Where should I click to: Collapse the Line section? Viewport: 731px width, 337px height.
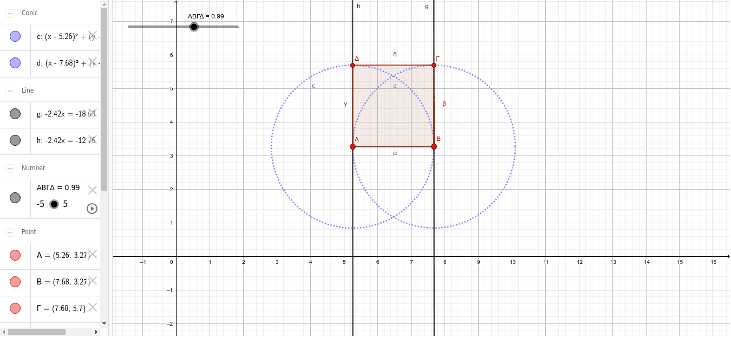pyautogui.click(x=10, y=90)
